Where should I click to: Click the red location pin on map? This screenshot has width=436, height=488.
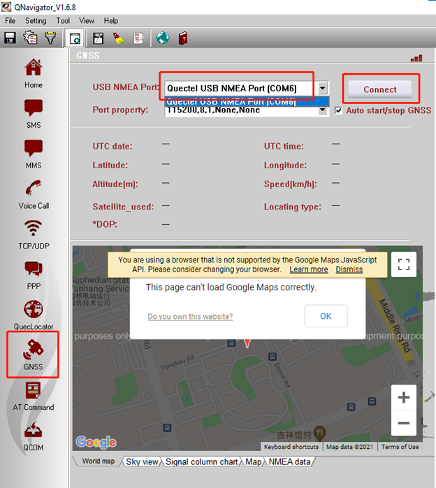tap(247, 343)
